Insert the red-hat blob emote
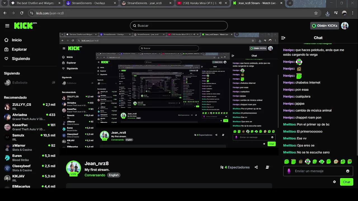This screenshot has width=358, height=201. coord(336,161)
